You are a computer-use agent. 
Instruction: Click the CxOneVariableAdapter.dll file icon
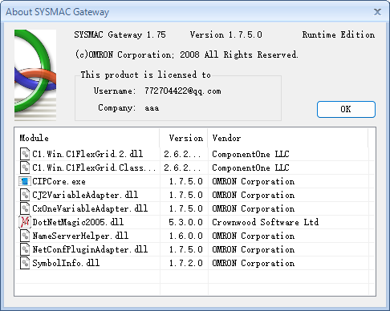25,208
